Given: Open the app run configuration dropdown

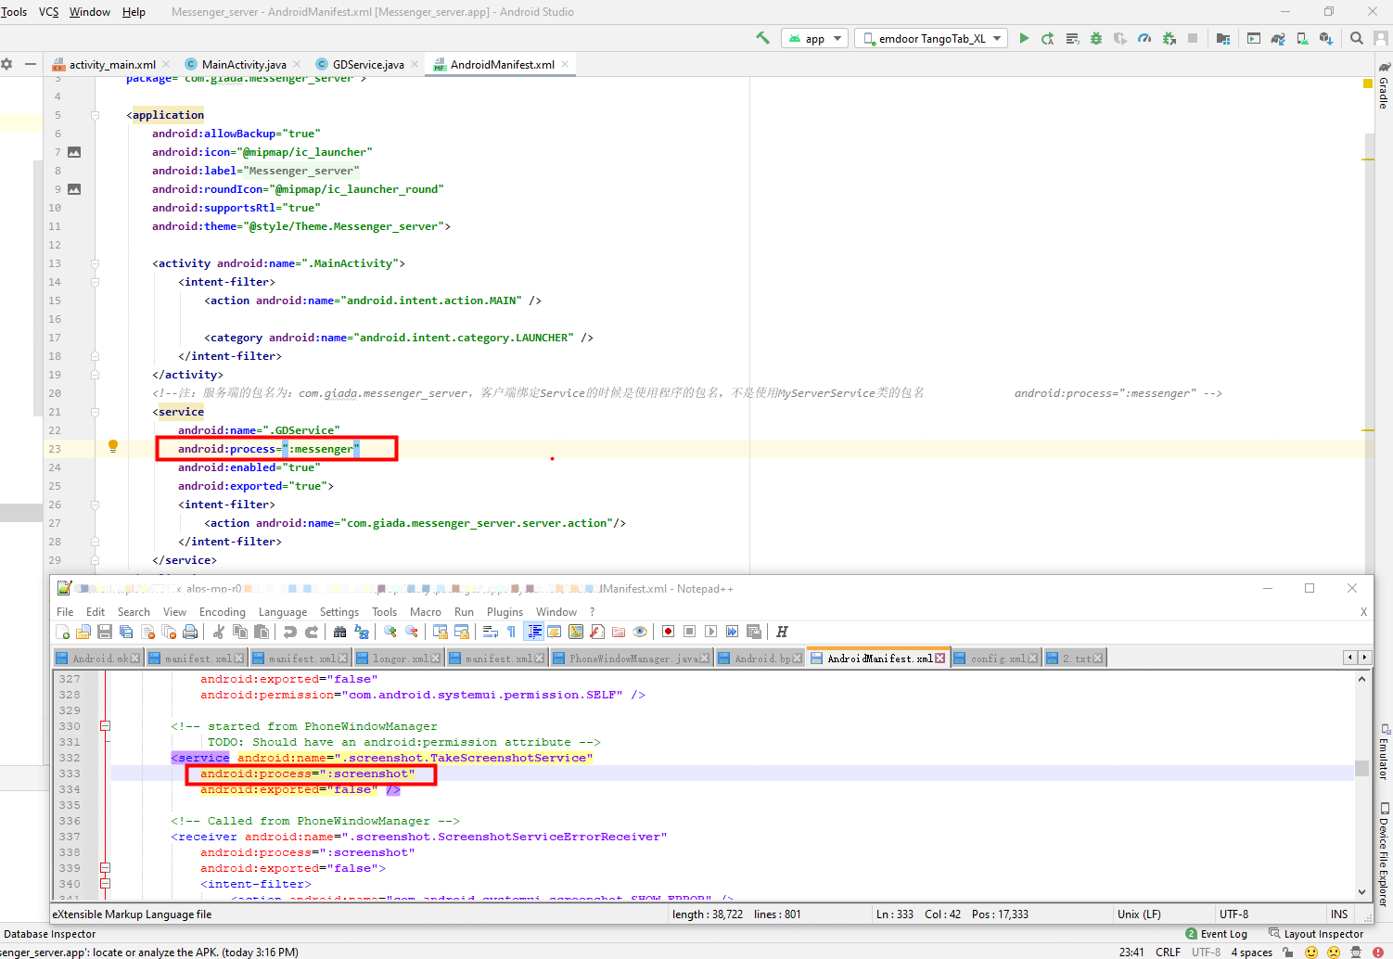Looking at the screenshot, I should (815, 38).
